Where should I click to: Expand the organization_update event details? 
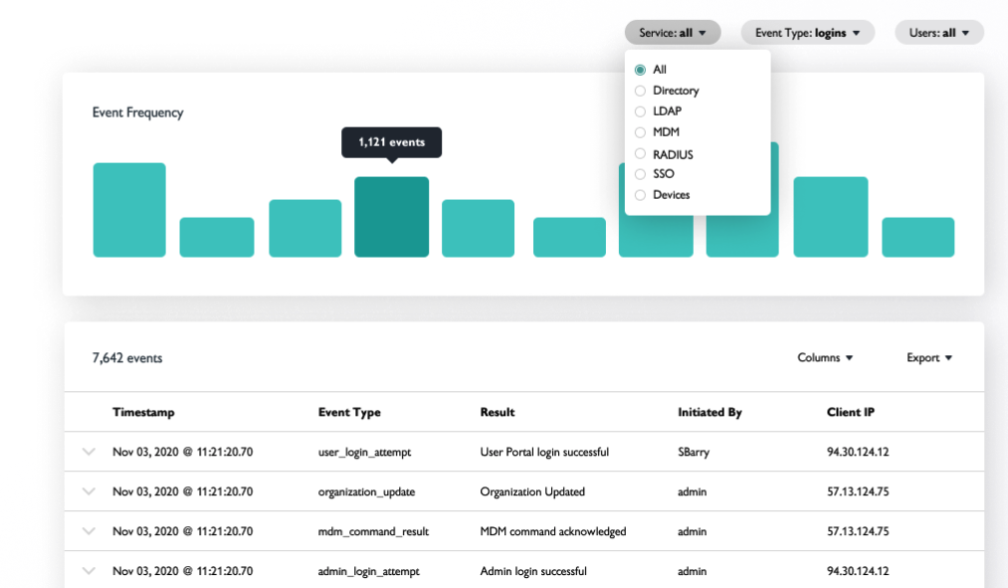coord(88,490)
